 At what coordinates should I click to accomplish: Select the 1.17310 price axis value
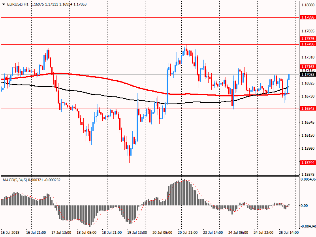[308, 57]
